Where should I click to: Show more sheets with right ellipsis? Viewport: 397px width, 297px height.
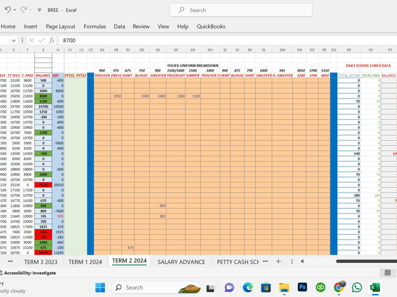[x=265, y=261]
